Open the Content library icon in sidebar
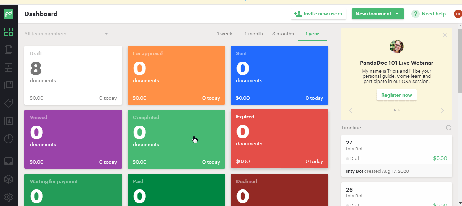Image resolution: width=462 pixels, height=206 pixels. pyautogui.click(x=9, y=85)
